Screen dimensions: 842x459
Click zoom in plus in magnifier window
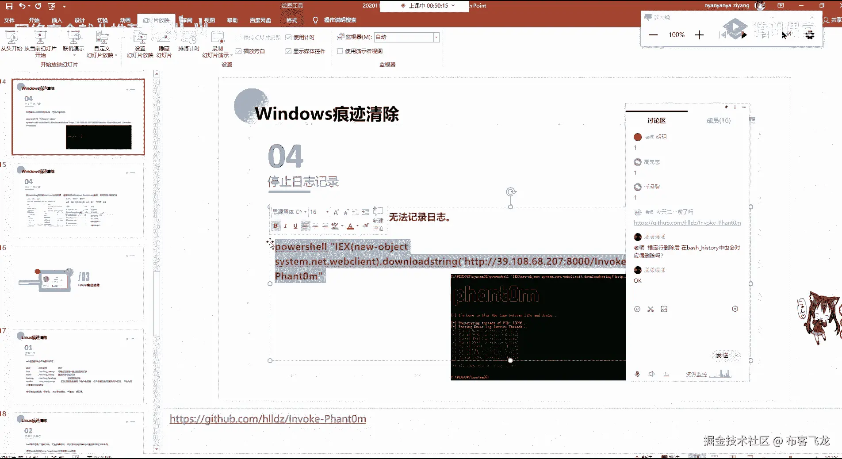click(x=699, y=35)
